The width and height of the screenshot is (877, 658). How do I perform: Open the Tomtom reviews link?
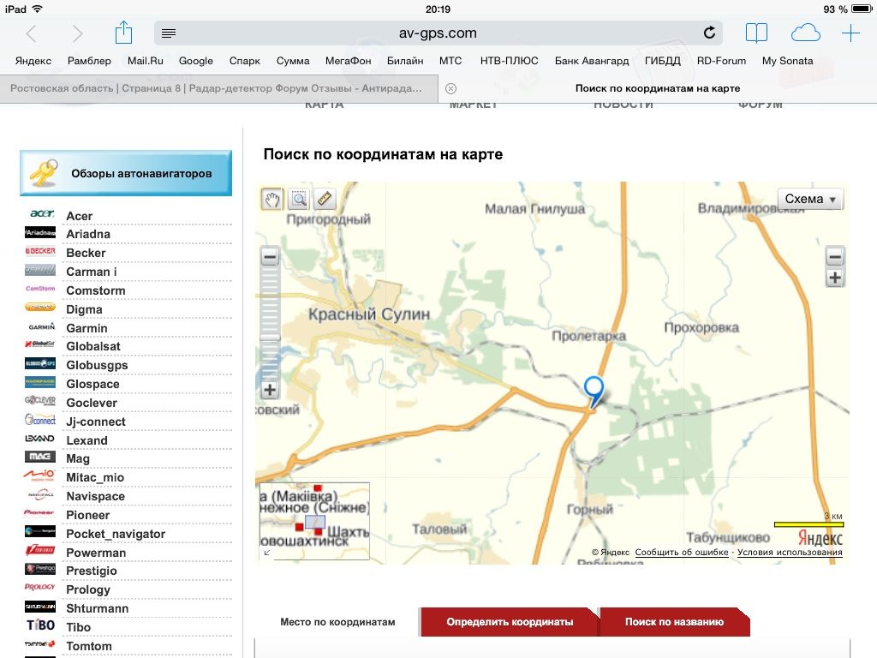point(89,646)
